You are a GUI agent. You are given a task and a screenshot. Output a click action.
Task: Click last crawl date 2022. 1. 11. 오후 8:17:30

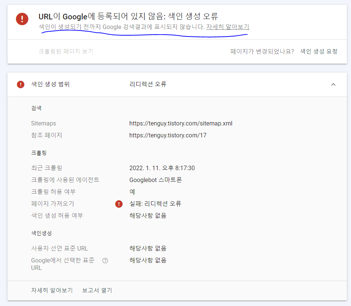(x=162, y=168)
